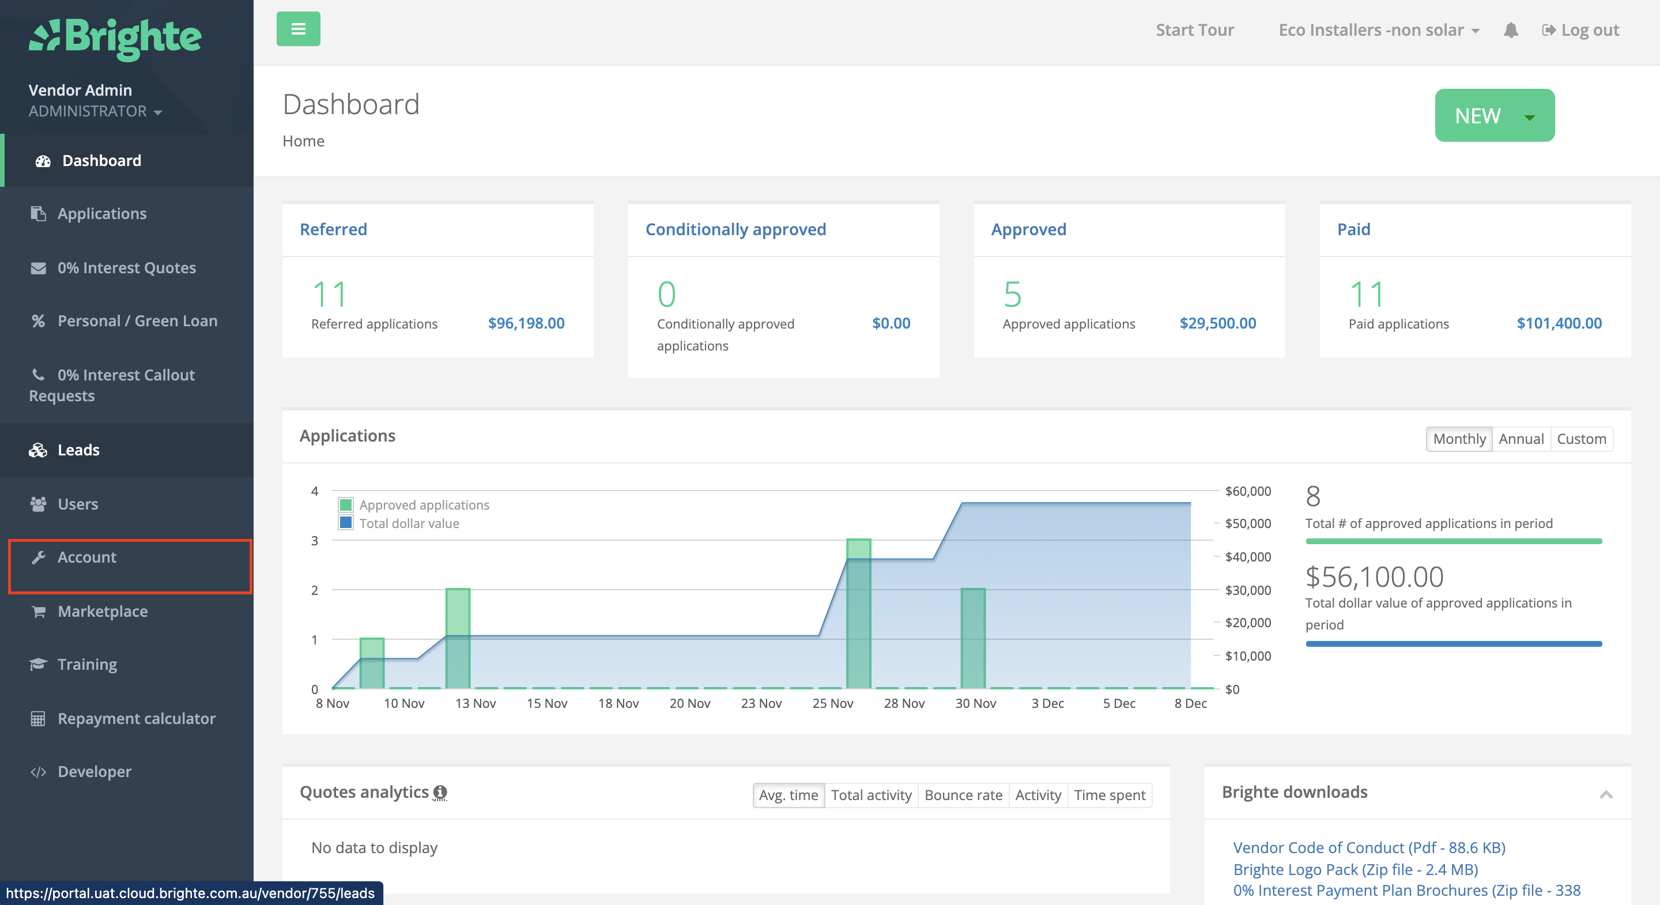Click the envelope icon for Interest Quotes
The width and height of the screenshot is (1660, 905).
click(39, 267)
